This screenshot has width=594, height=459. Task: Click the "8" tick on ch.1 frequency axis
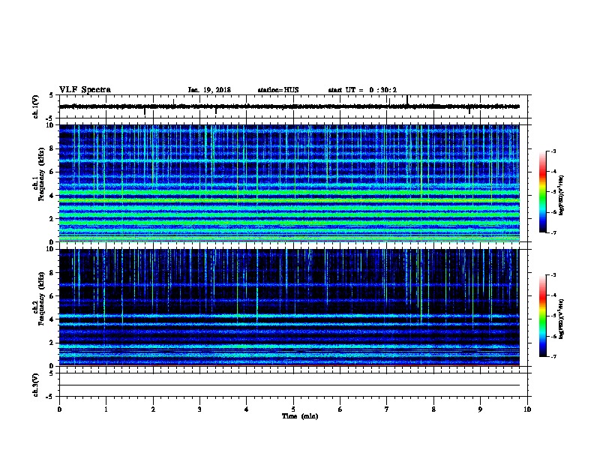click(x=52, y=148)
